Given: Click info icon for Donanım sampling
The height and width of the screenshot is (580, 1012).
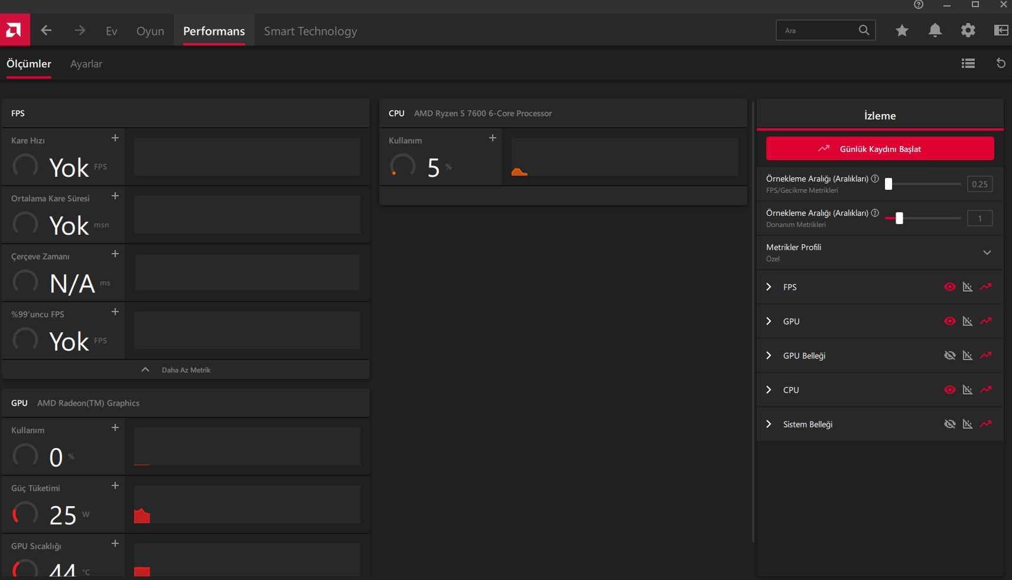Looking at the screenshot, I should pos(875,213).
